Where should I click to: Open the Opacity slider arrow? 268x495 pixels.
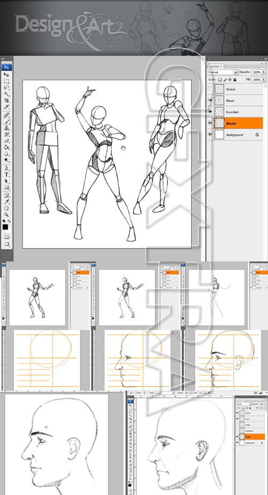click(264, 72)
